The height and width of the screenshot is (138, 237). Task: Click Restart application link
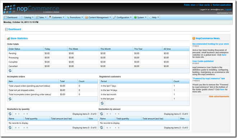[222, 5]
